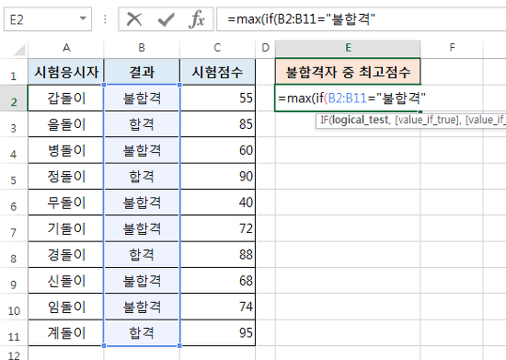The height and width of the screenshot is (360, 506).
Task: Select row 4 header
Action: pos(14,151)
